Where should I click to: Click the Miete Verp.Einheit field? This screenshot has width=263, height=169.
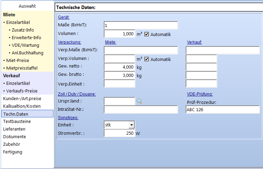119,83
